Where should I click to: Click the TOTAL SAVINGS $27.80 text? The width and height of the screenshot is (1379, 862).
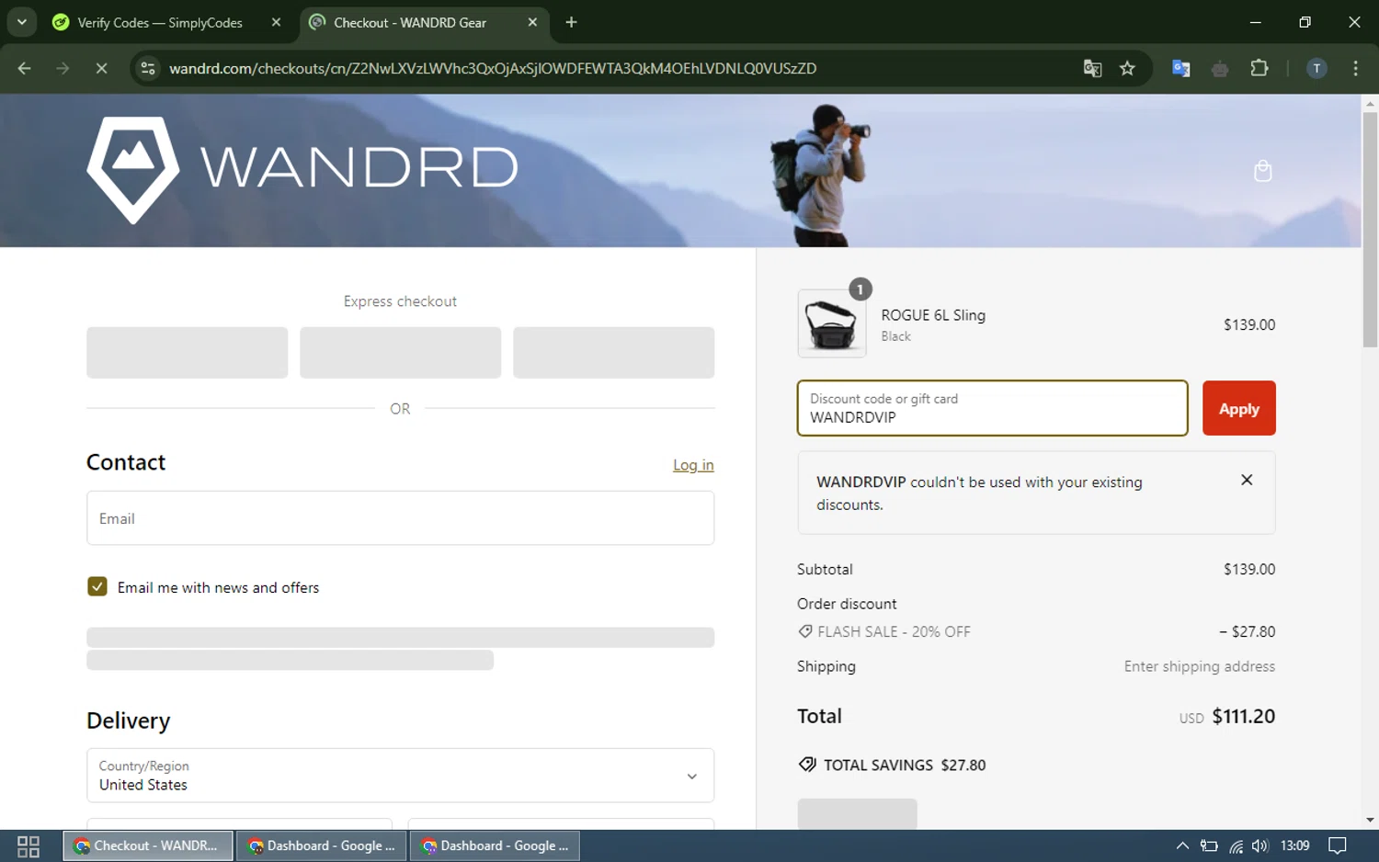[x=905, y=765]
